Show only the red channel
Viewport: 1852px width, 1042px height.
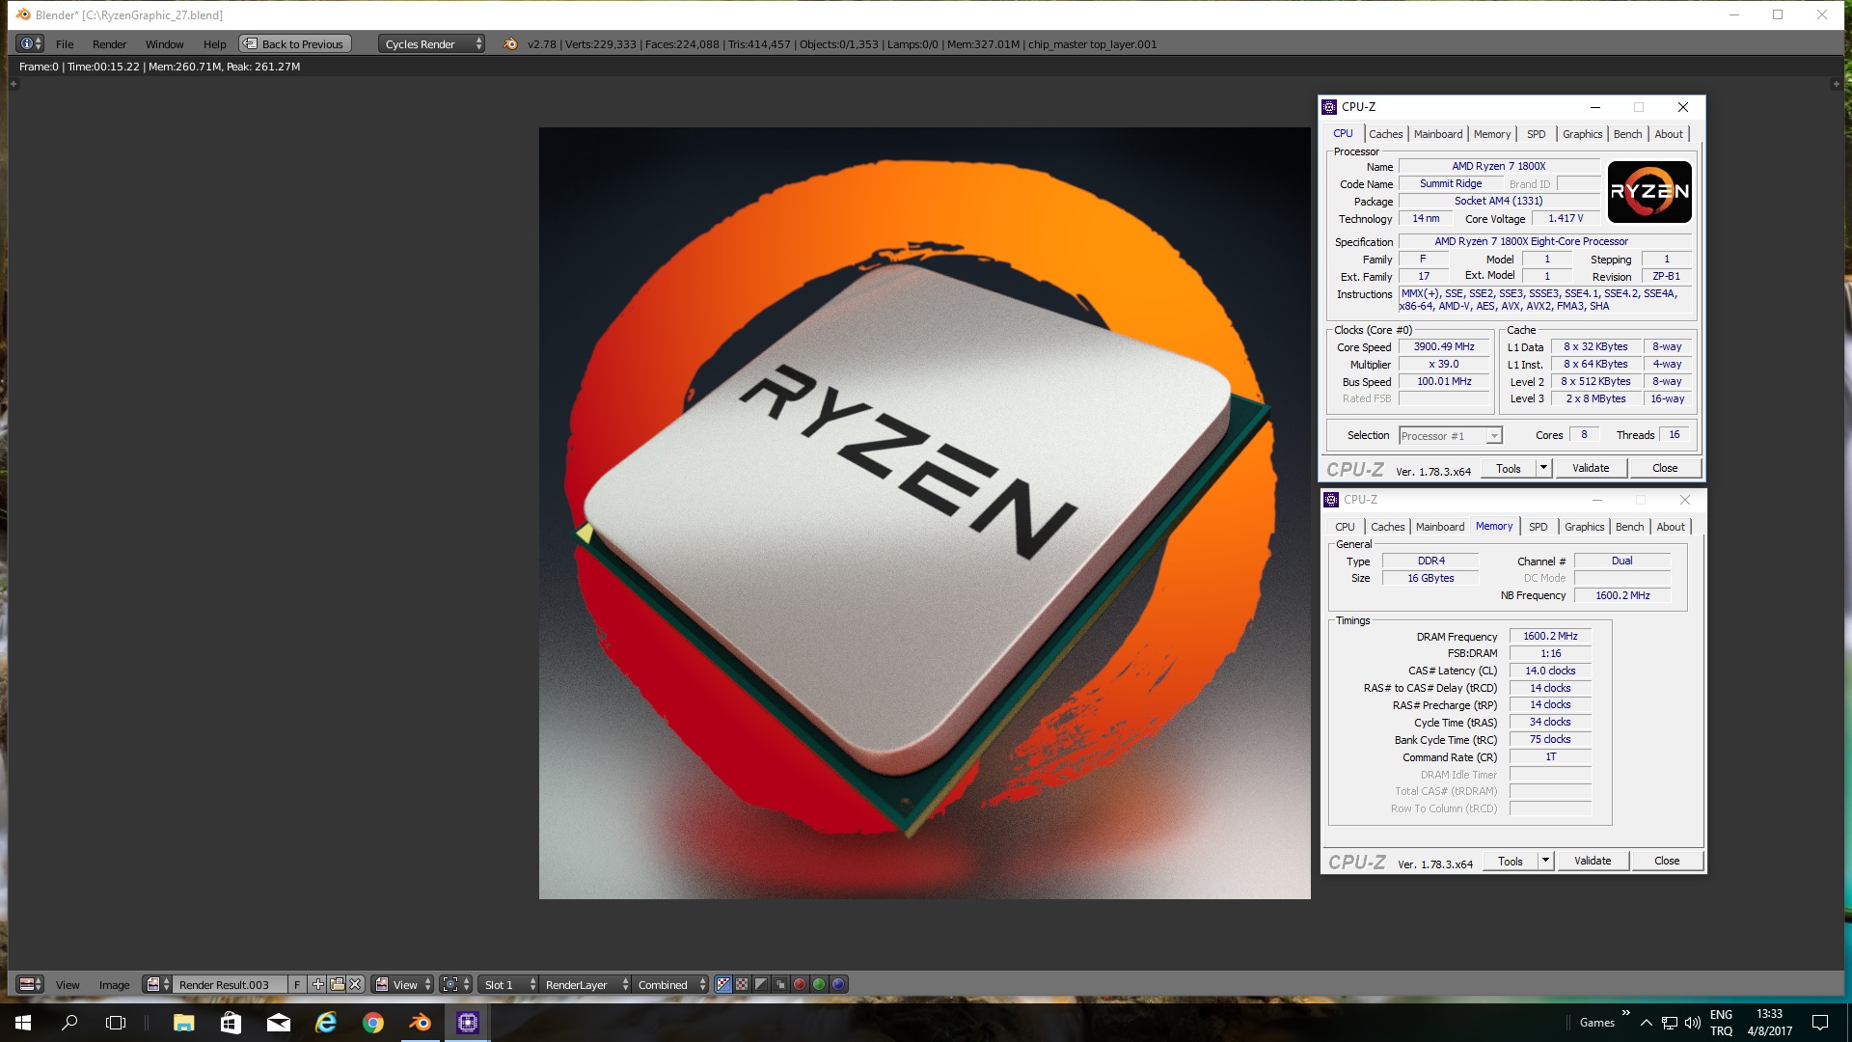pyautogui.click(x=800, y=984)
